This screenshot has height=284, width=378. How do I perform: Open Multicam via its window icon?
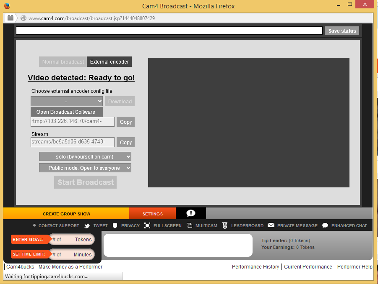[189, 225]
